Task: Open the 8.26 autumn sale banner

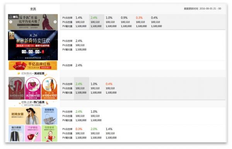Action: point(33,45)
